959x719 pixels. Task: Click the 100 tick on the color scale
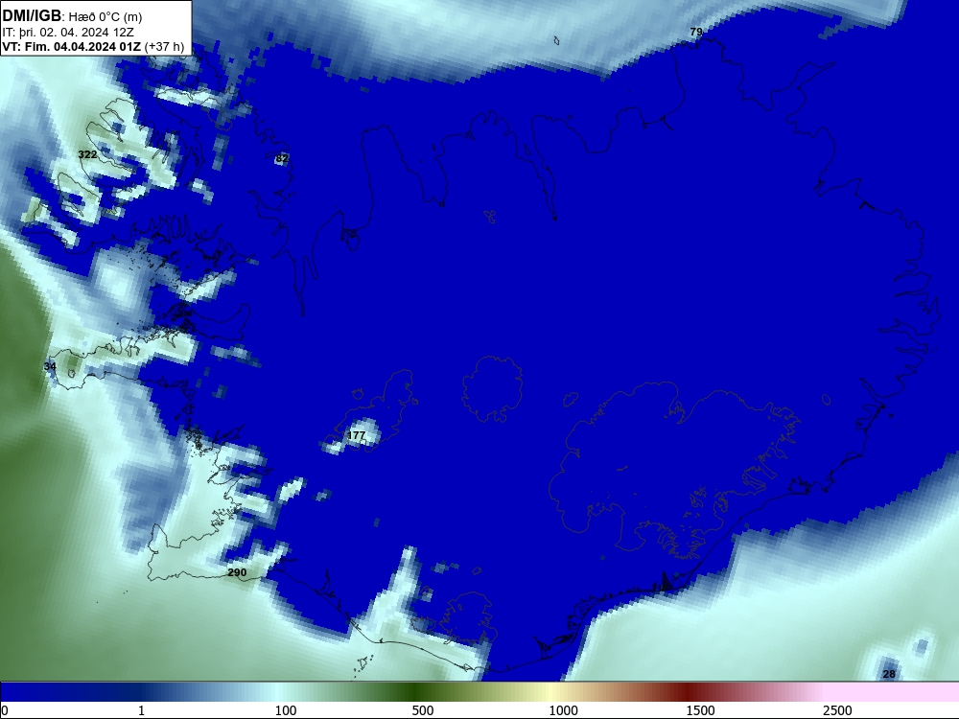[286, 710]
